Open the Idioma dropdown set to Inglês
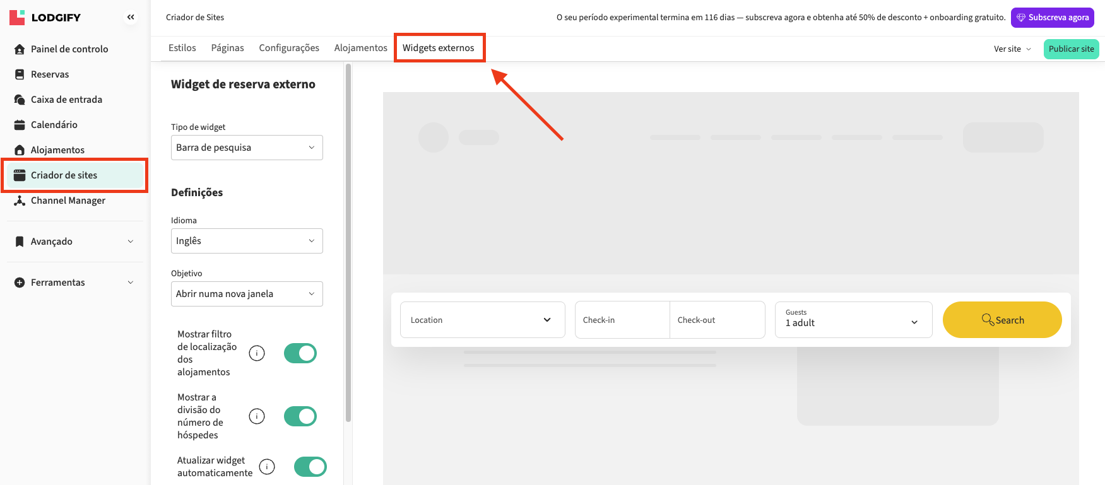This screenshot has width=1105, height=485. pyautogui.click(x=247, y=241)
